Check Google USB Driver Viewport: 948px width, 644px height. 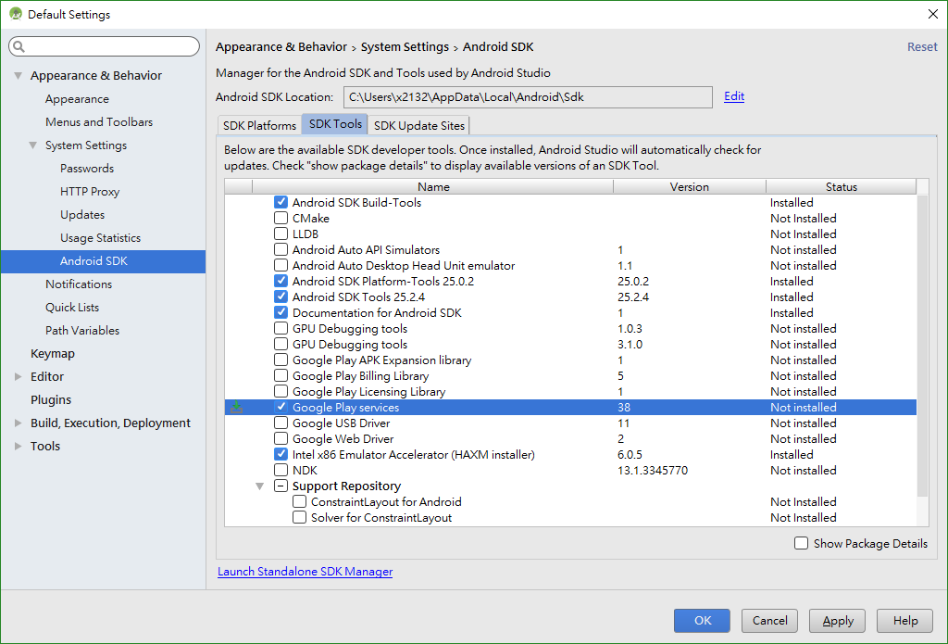(x=281, y=423)
